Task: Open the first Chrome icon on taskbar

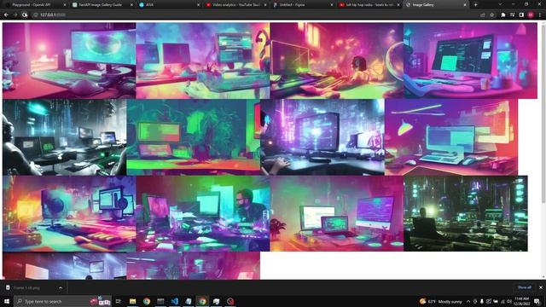Action: pos(147,301)
